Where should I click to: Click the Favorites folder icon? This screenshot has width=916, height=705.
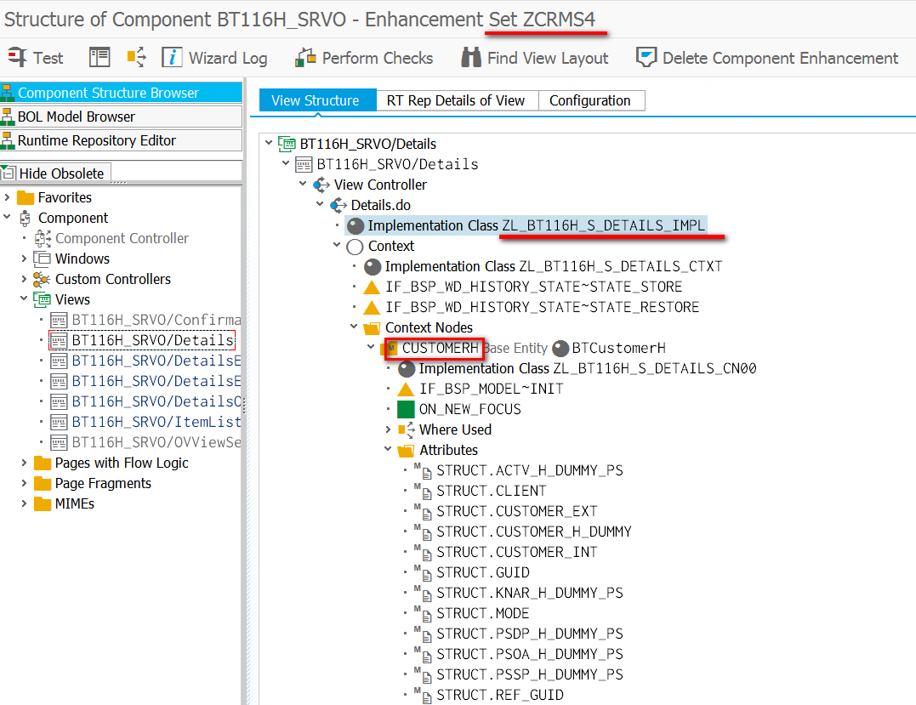click(x=26, y=198)
